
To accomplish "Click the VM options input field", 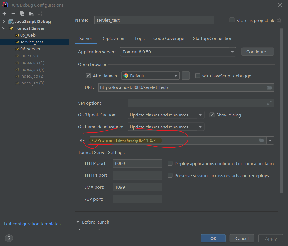I will coord(201,103).
